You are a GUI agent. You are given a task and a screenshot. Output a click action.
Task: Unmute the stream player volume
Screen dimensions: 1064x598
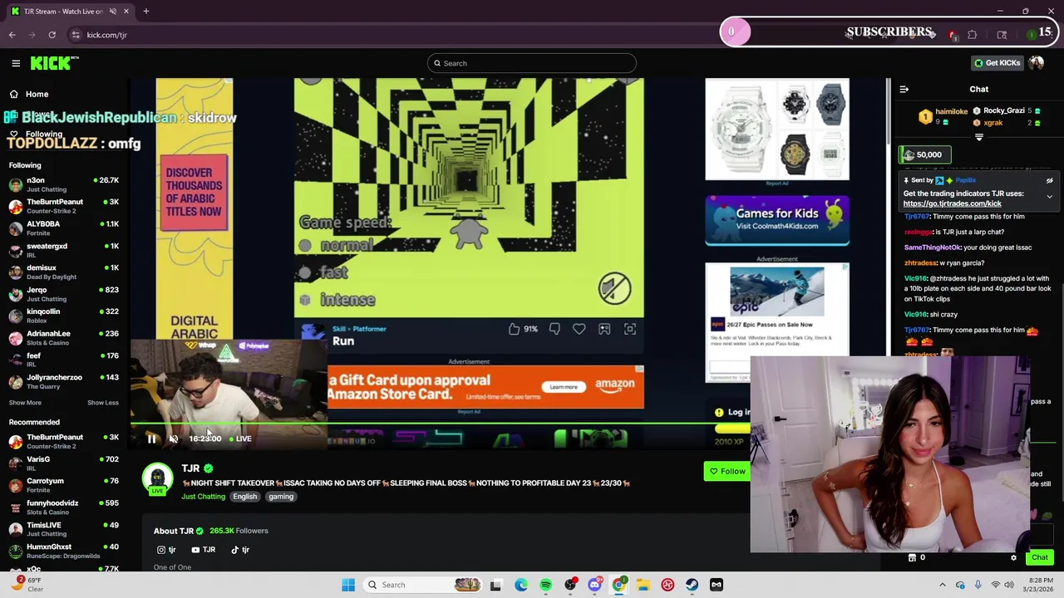click(174, 439)
